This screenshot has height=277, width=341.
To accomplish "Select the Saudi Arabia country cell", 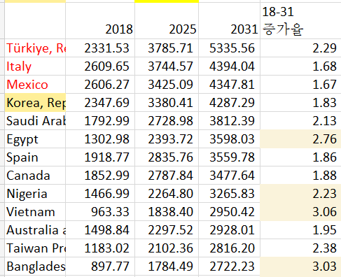I will (35, 121).
